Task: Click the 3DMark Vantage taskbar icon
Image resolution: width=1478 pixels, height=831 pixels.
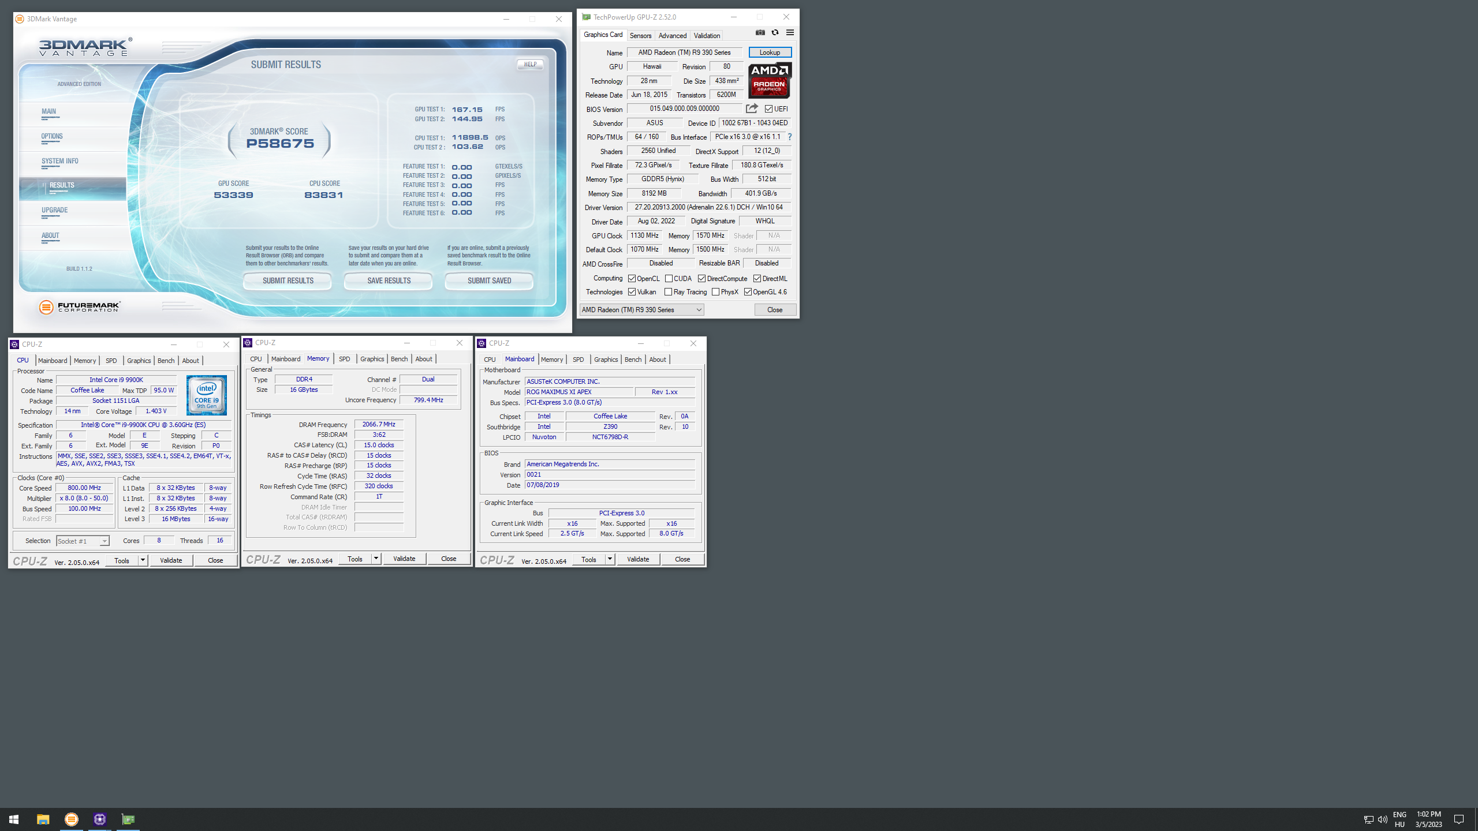Action: point(72,819)
